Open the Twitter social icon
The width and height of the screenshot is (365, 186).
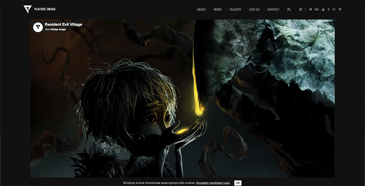(311, 10)
